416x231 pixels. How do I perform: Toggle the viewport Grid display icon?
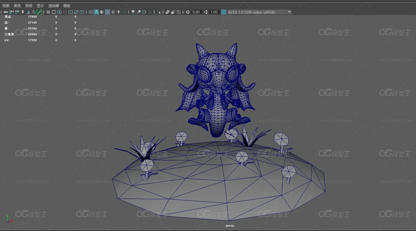click(48, 12)
